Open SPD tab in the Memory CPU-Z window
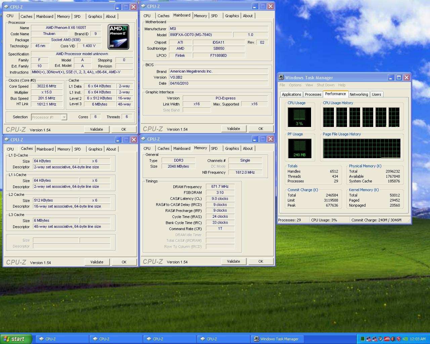 (x=214, y=148)
